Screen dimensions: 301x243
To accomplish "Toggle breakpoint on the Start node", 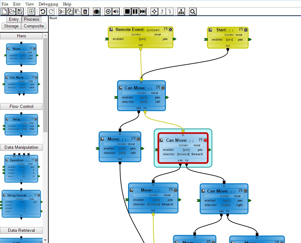I will [246, 30].
